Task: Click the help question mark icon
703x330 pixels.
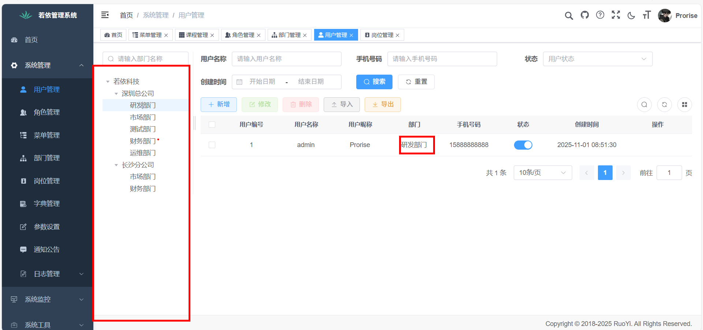Action: coord(600,15)
